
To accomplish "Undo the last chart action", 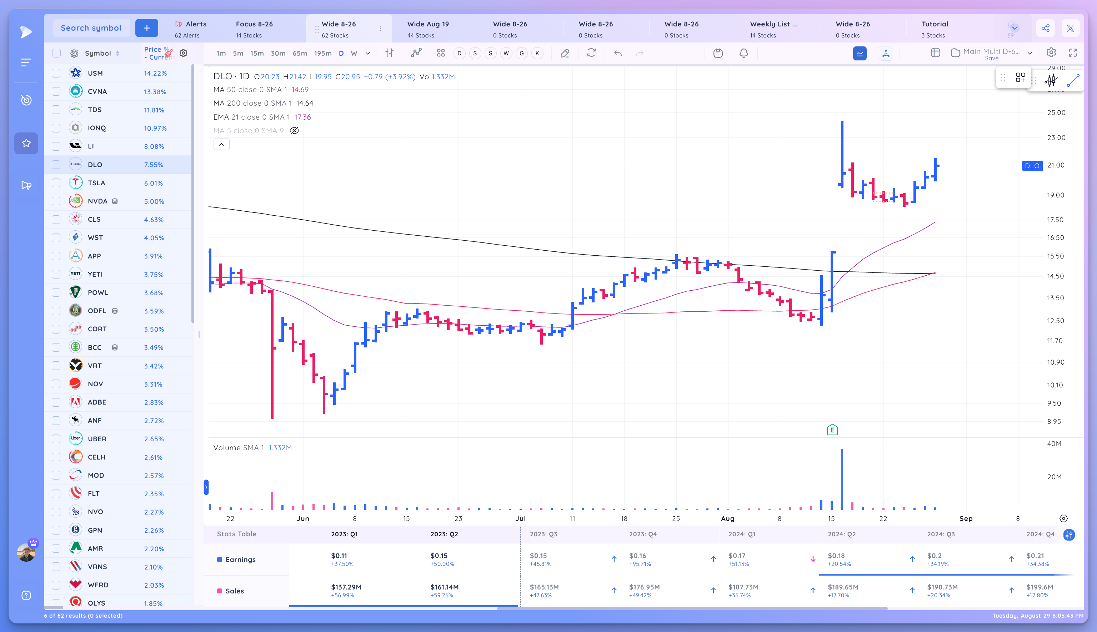I will click(618, 53).
